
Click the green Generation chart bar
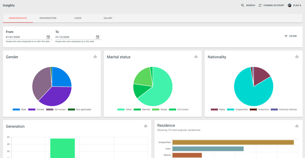(62, 148)
